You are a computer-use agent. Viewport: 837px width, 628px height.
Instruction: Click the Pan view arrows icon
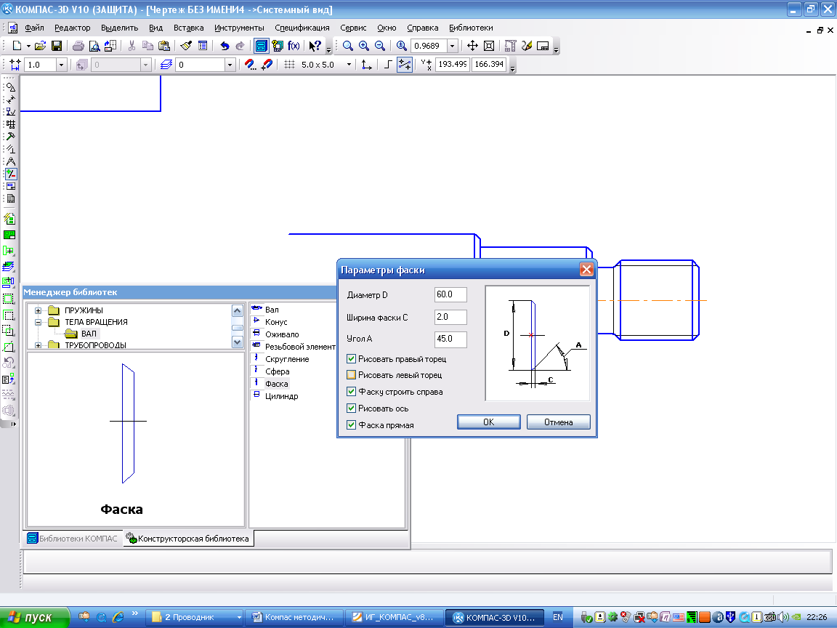click(x=472, y=46)
